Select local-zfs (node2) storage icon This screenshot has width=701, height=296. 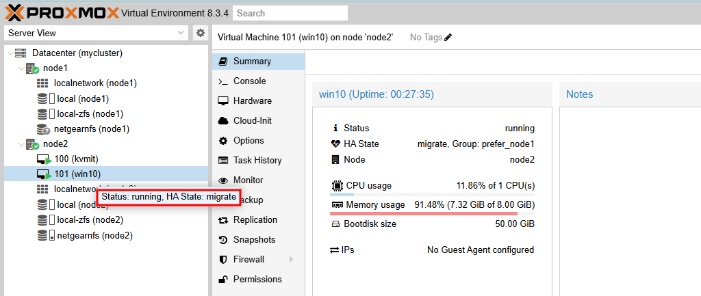[42, 220]
